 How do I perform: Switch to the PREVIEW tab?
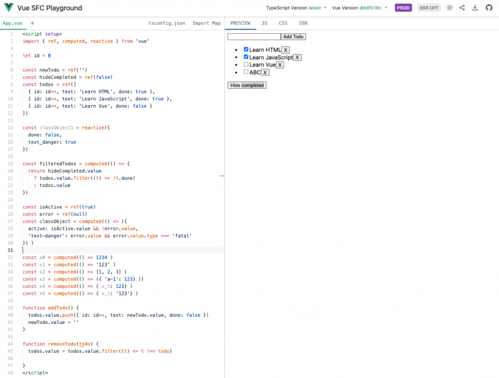pyautogui.click(x=240, y=23)
